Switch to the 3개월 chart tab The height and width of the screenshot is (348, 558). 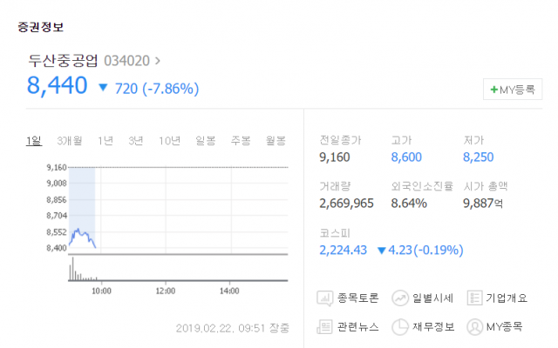pyautogui.click(x=70, y=141)
